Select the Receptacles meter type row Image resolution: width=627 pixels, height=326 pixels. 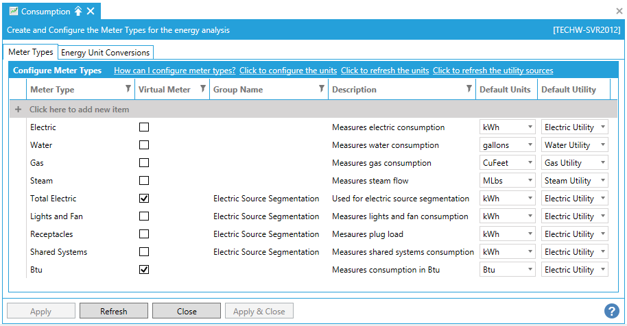click(x=51, y=234)
